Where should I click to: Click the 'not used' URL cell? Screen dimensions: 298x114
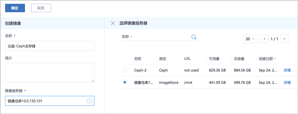coord(191,70)
